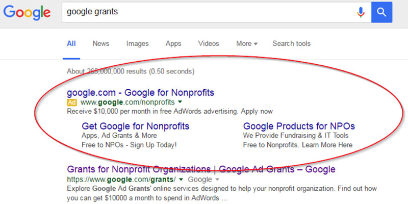Click the search box containing google grants
The image size is (408, 204).
pos(208,12)
